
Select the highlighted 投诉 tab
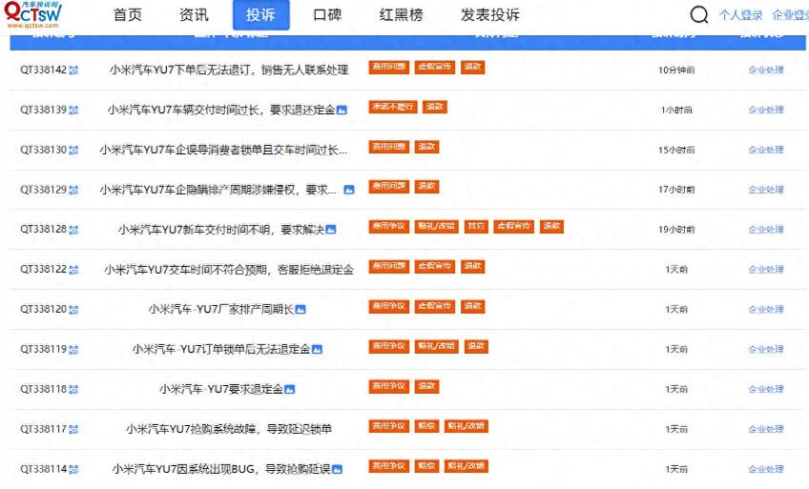click(261, 15)
